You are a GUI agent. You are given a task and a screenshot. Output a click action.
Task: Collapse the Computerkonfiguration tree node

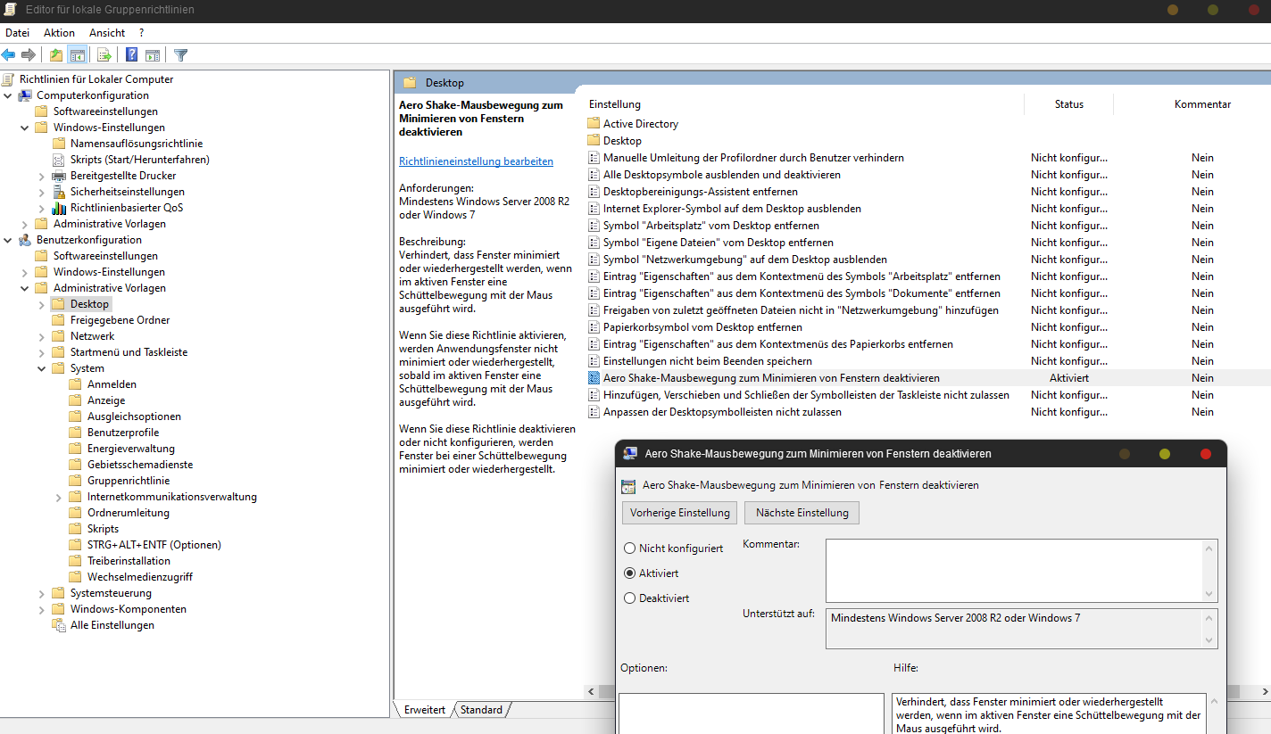(x=8, y=95)
